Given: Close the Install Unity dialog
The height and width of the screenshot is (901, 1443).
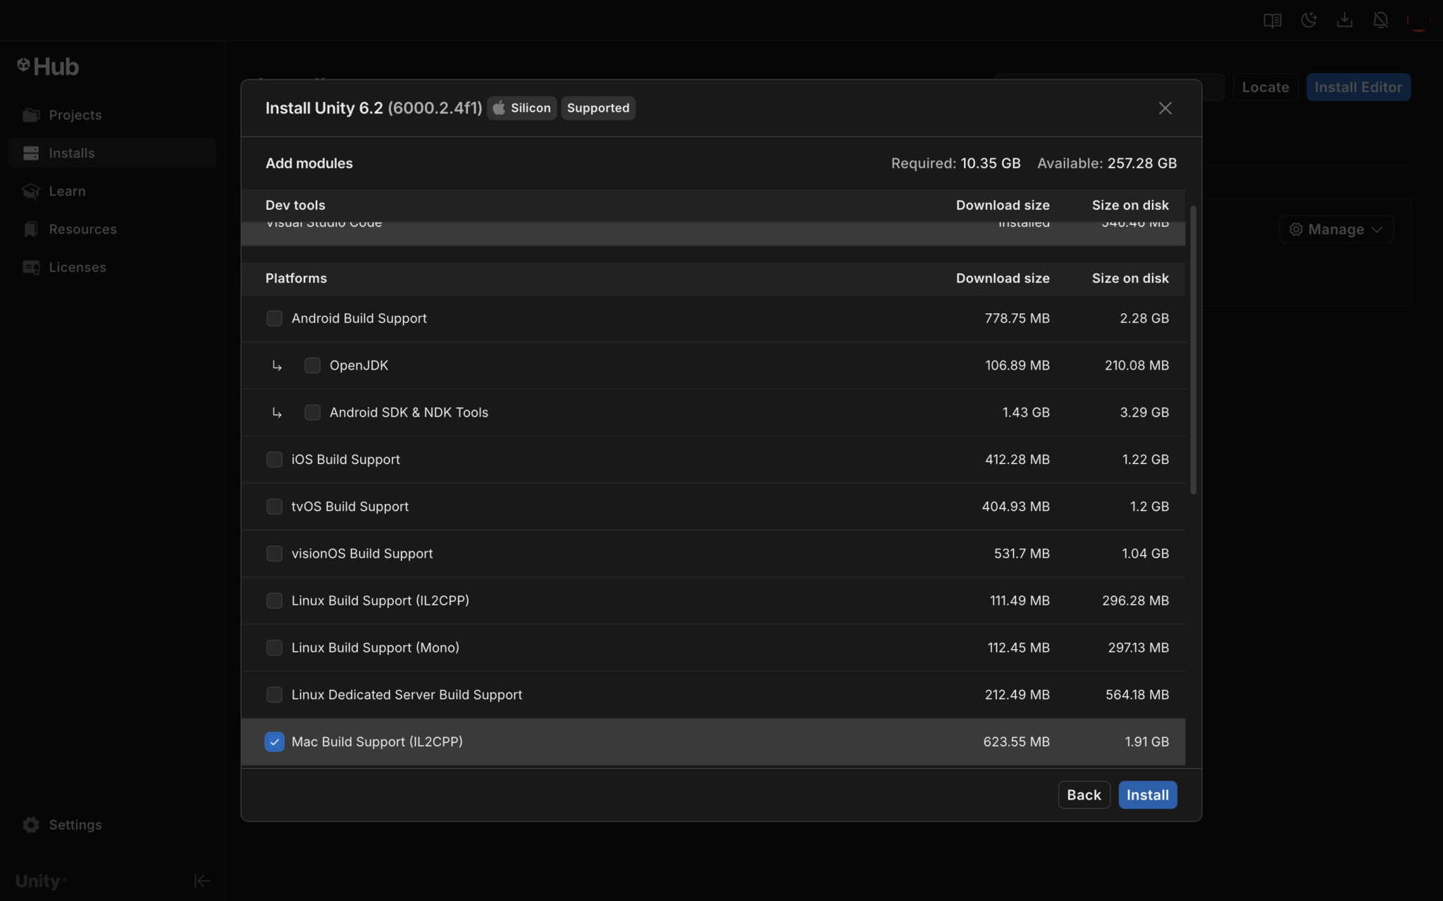Looking at the screenshot, I should coord(1165,108).
